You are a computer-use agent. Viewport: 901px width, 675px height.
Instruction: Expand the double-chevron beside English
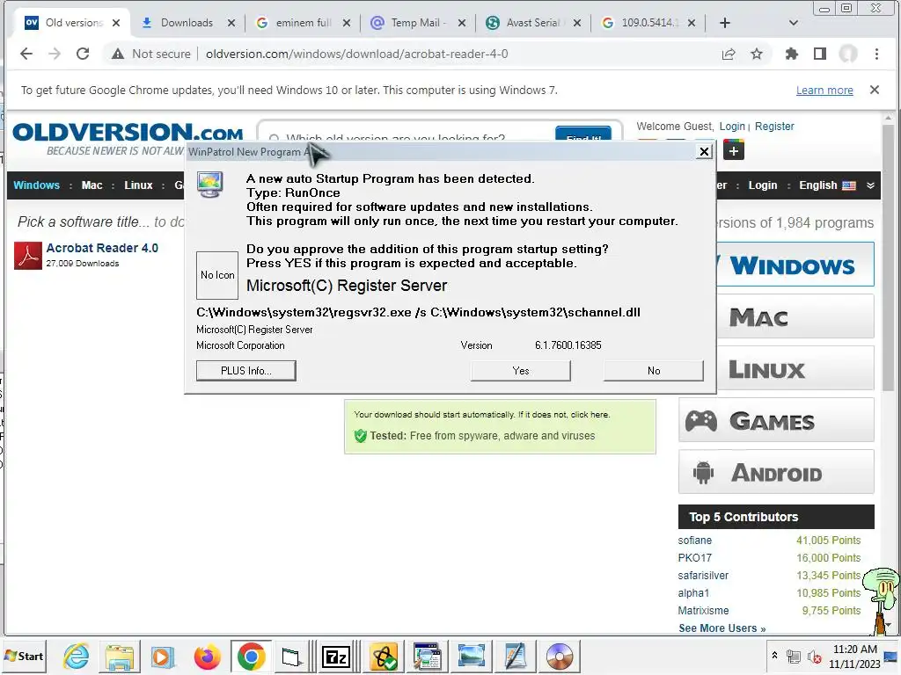(x=870, y=185)
